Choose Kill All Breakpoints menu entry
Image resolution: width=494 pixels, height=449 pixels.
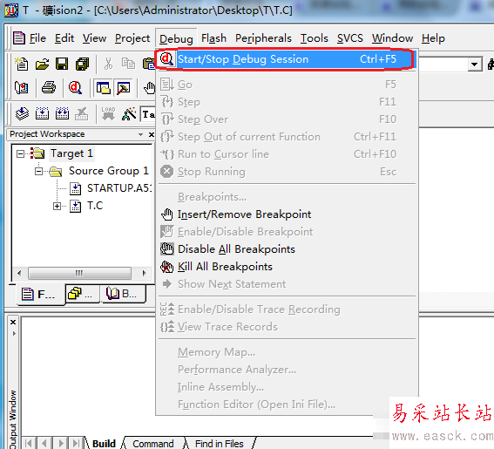pyautogui.click(x=287, y=267)
